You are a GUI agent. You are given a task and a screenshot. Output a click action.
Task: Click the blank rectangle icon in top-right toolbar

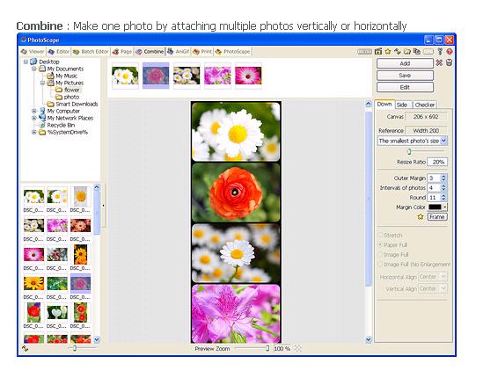tap(428, 51)
